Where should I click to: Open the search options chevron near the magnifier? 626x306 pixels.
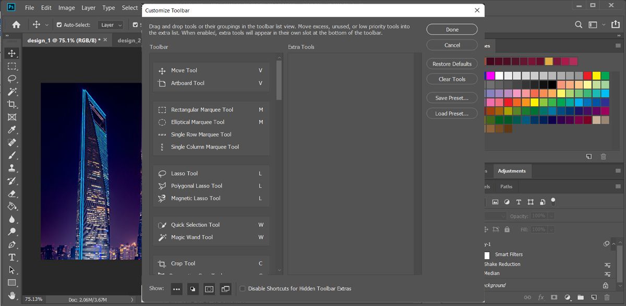pos(604,25)
